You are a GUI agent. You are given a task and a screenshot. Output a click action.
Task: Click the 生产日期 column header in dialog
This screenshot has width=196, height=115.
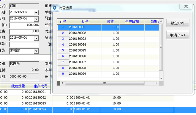click(132, 22)
